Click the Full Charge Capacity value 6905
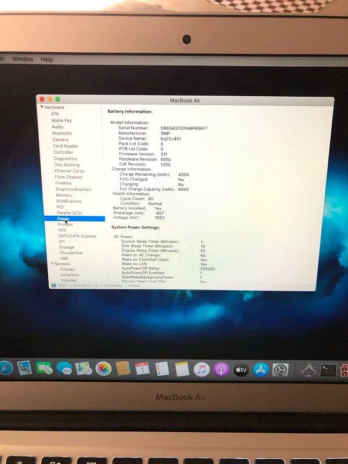Image resolution: width=348 pixels, height=464 pixels. click(x=183, y=189)
